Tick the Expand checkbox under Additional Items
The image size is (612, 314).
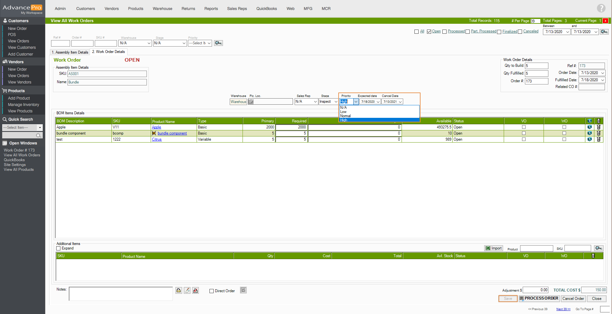pyautogui.click(x=58, y=248)
